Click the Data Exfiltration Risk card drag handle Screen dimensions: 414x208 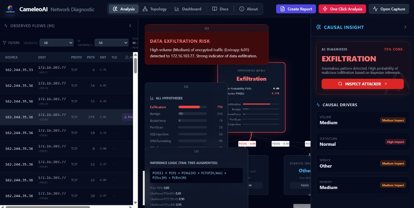pos(207,28)
